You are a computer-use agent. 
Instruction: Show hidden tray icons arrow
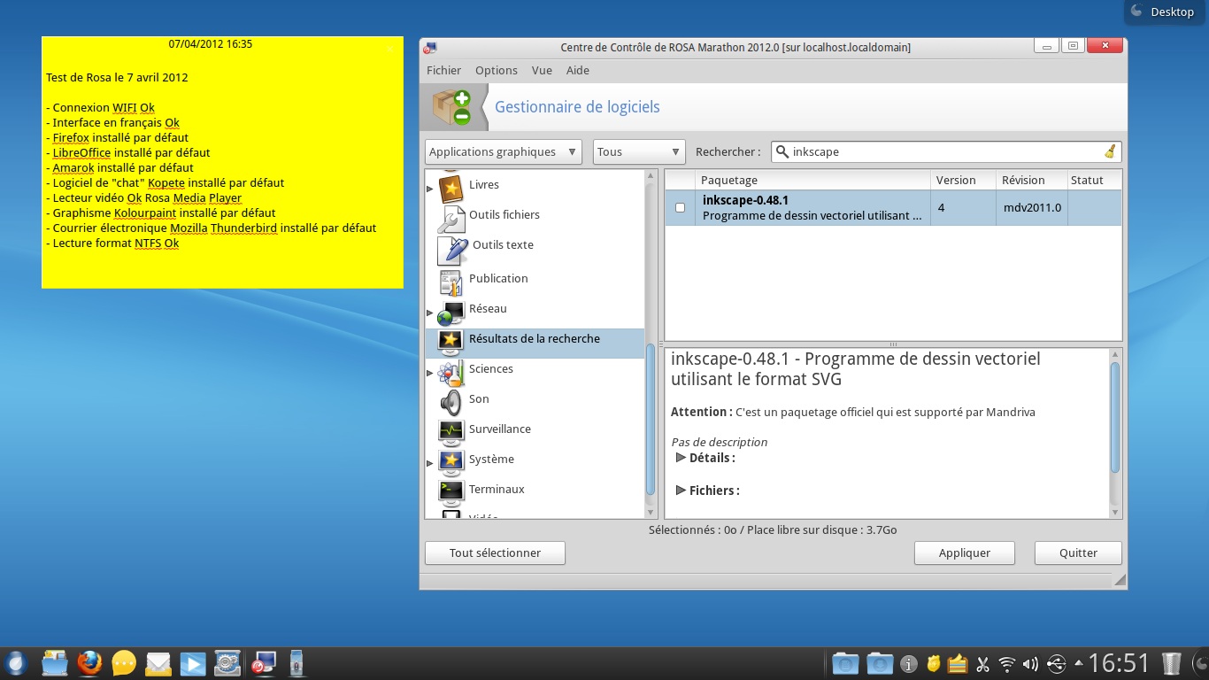tap(1078, 663)
